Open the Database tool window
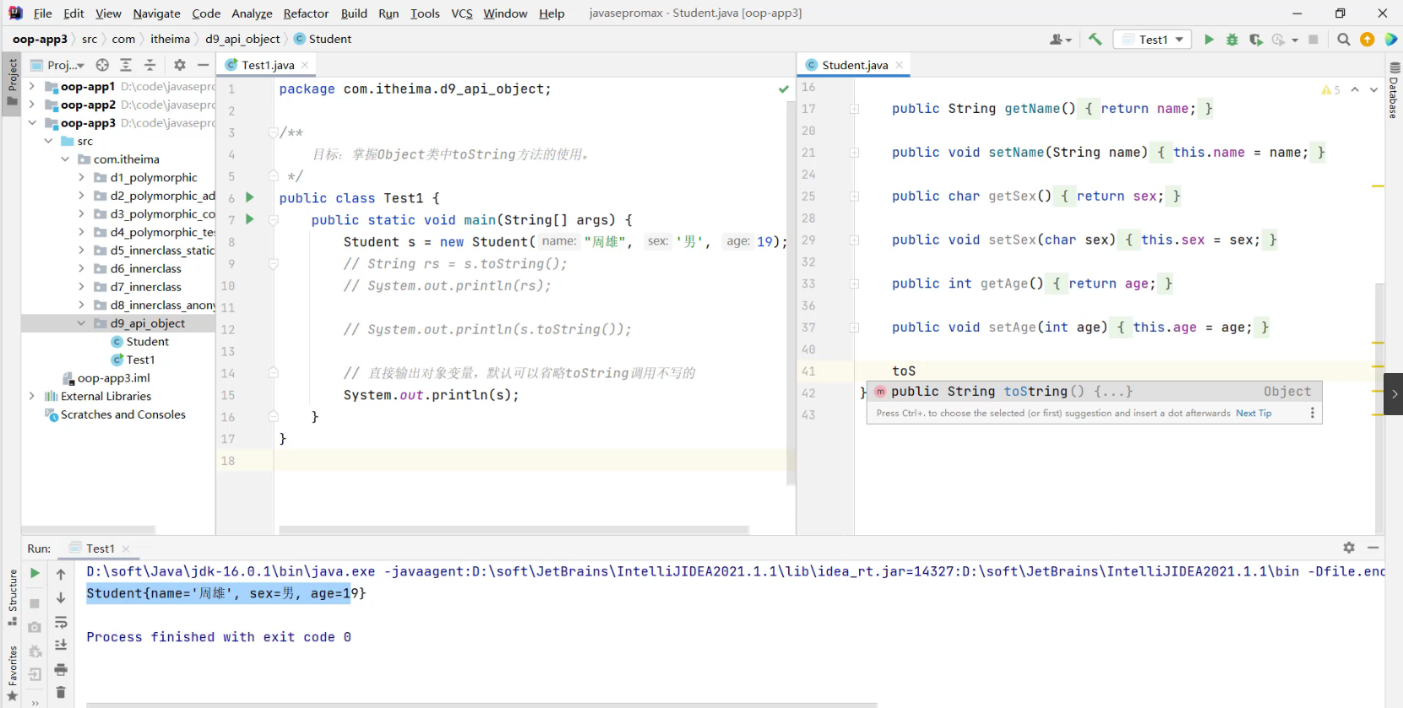Image resolution: width=1403 pixels, height=708 pixels. (x=1394, y=90)
